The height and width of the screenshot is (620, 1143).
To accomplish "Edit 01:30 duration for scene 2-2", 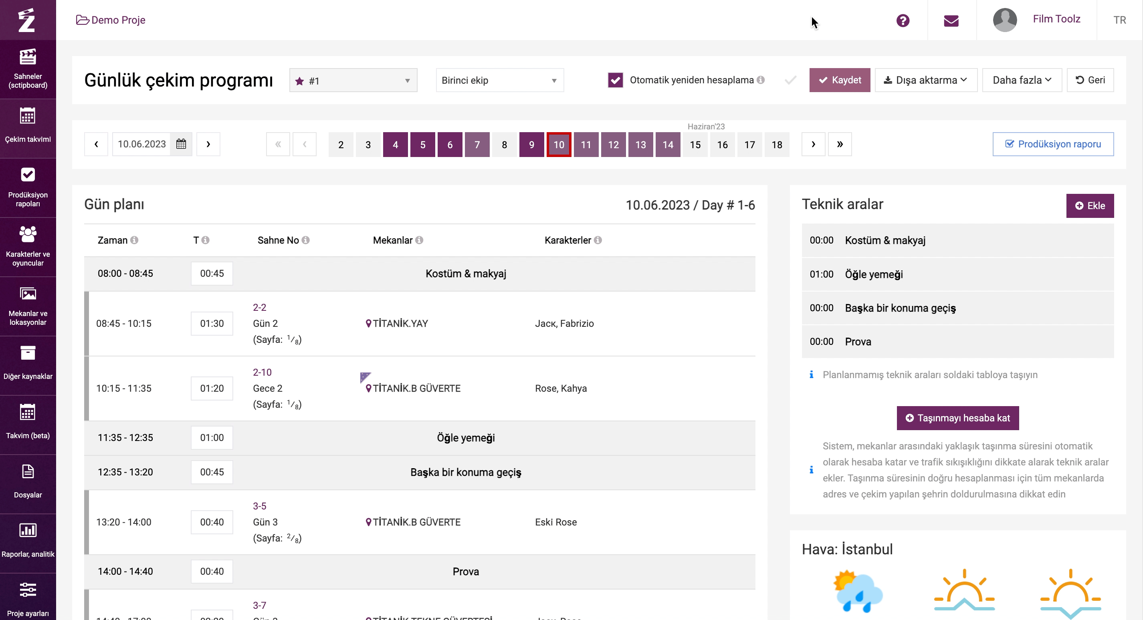I will point(212,323).
